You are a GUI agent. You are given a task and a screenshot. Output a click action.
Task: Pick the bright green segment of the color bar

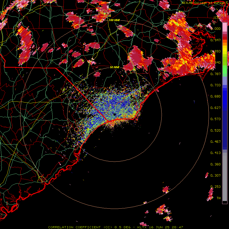tap(225, 69)
